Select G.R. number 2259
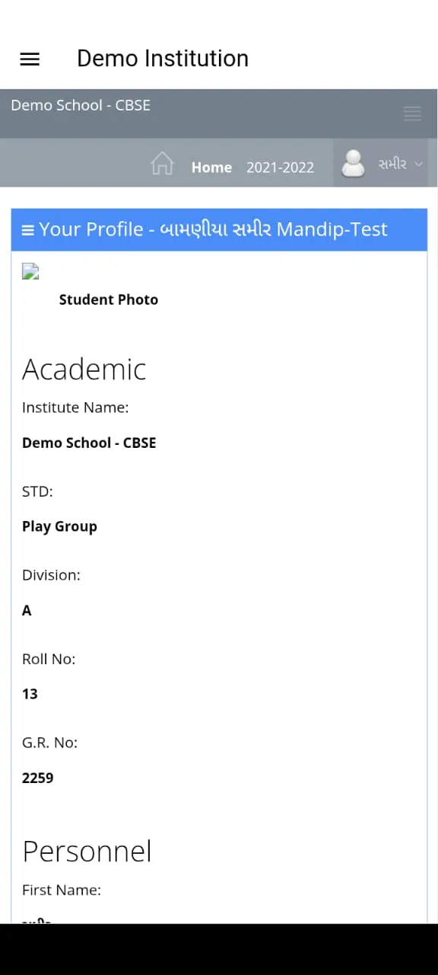Image resolution: width=438 pixels, height=975 pixels. 38,778
